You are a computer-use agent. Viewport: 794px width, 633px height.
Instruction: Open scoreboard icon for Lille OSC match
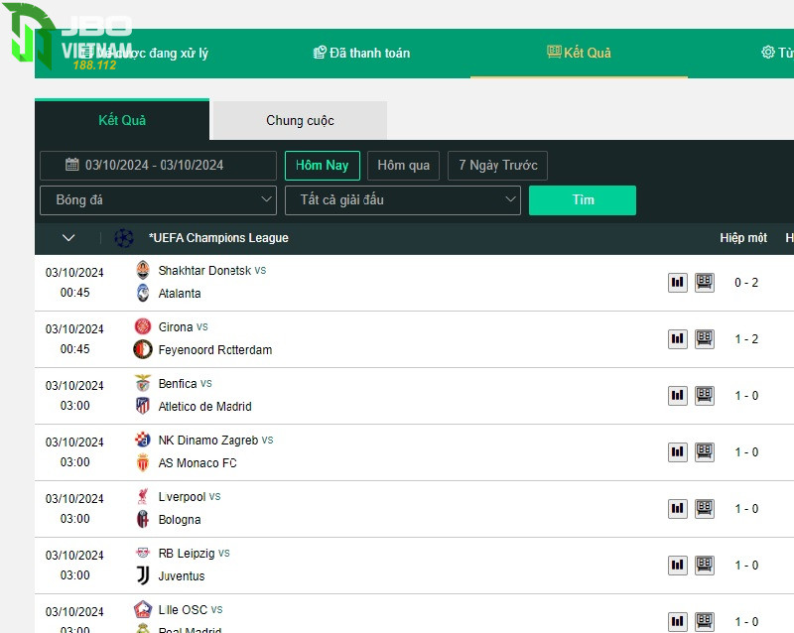[705, 622]
